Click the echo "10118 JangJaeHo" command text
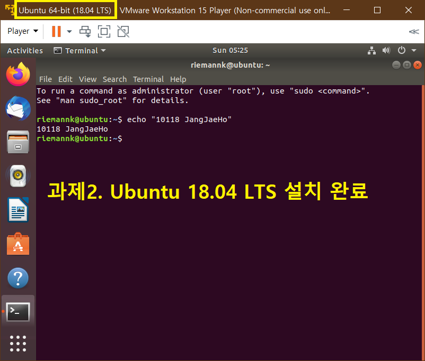This screenshot has height=361, width=425. point(179,119)
